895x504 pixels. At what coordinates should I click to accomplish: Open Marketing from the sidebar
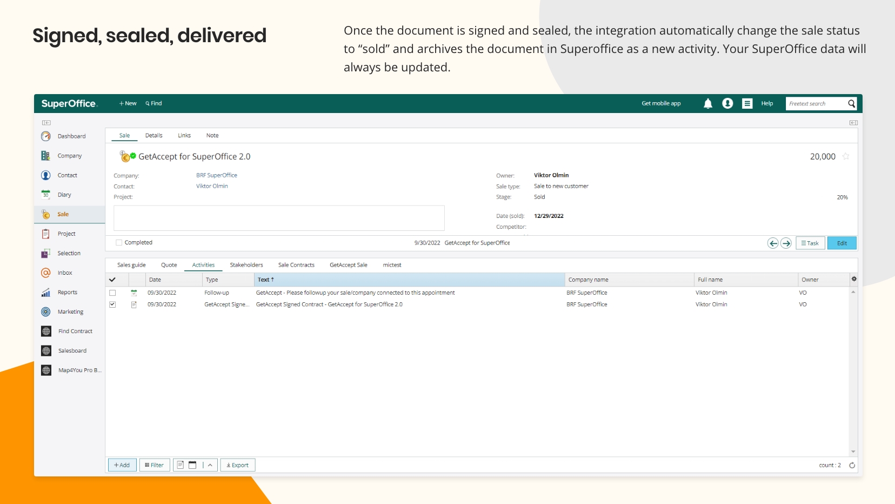coord(69,311)
